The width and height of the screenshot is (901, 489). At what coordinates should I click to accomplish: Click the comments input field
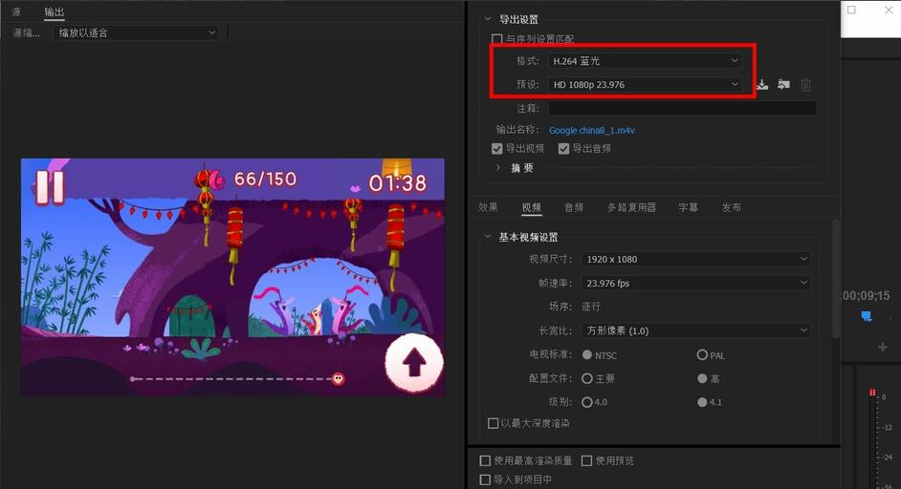682,108
